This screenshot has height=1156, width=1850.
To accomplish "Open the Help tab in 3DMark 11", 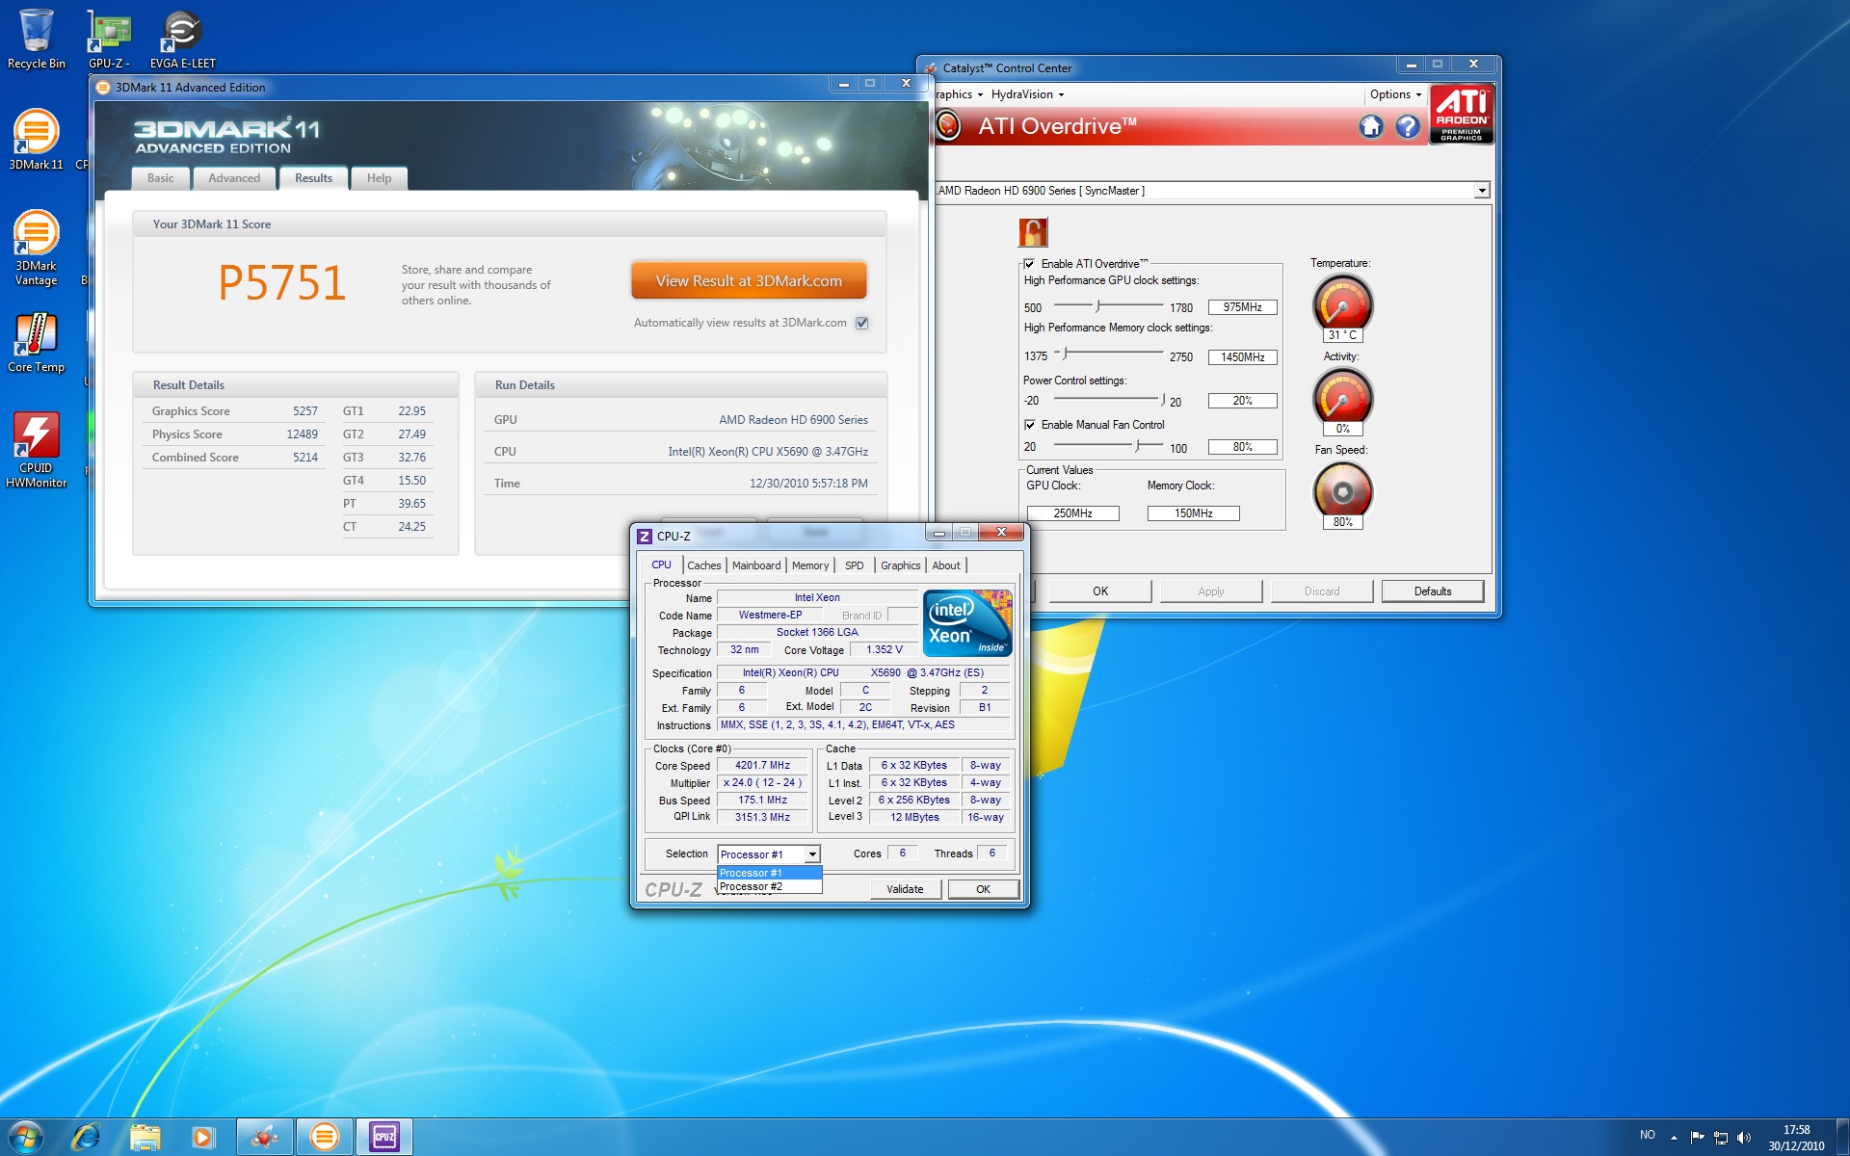I will (379, 178).
